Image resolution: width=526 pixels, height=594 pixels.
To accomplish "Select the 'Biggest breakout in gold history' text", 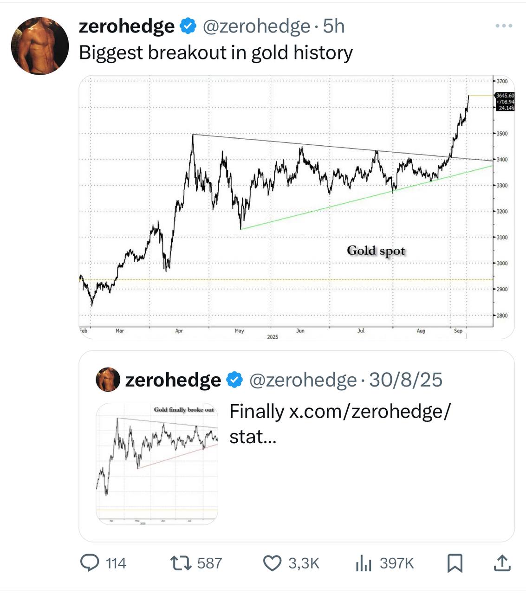I will (x=216, y=52).
